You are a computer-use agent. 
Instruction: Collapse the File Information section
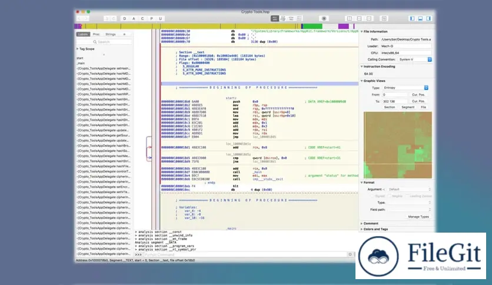point(361,32)
